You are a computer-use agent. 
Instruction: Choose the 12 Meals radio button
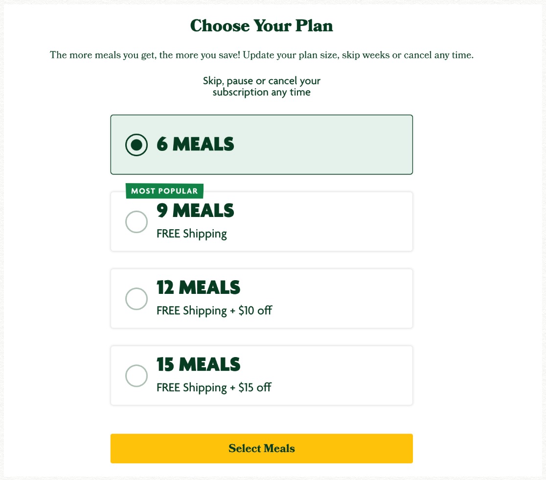coord(136,299)
